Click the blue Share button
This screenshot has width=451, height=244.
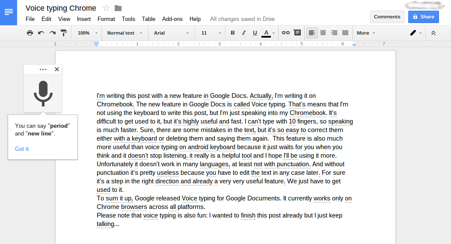pyautogui.click(x=423, y=17)
